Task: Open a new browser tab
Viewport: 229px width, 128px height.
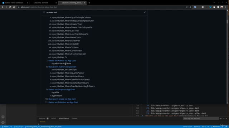Action: [89, 3]
